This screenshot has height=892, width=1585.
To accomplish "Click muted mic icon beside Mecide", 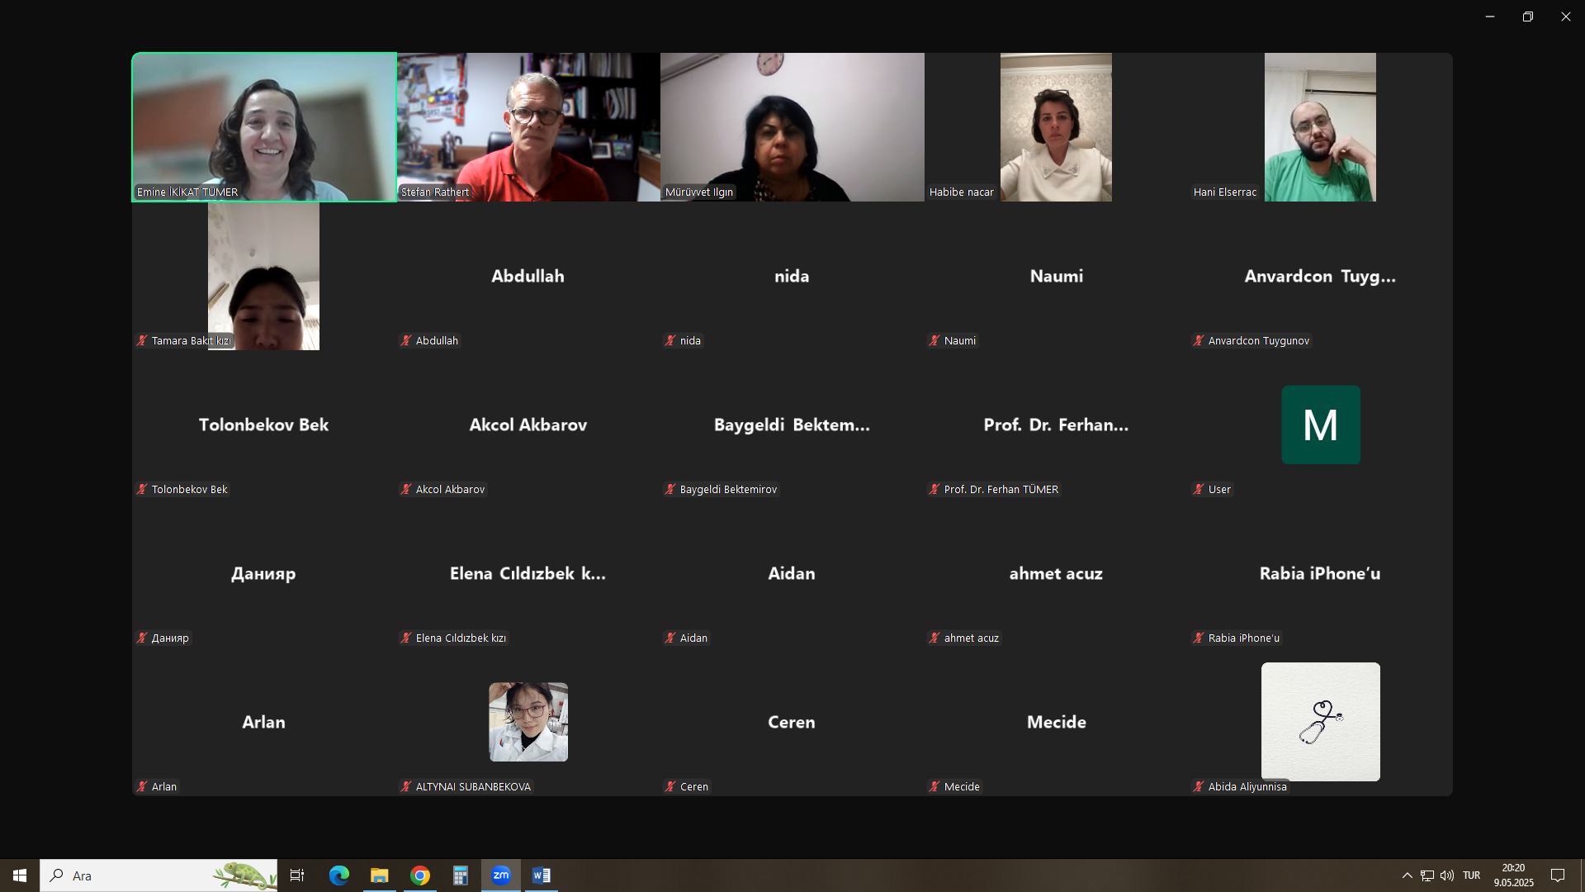I will pos(934,786).
